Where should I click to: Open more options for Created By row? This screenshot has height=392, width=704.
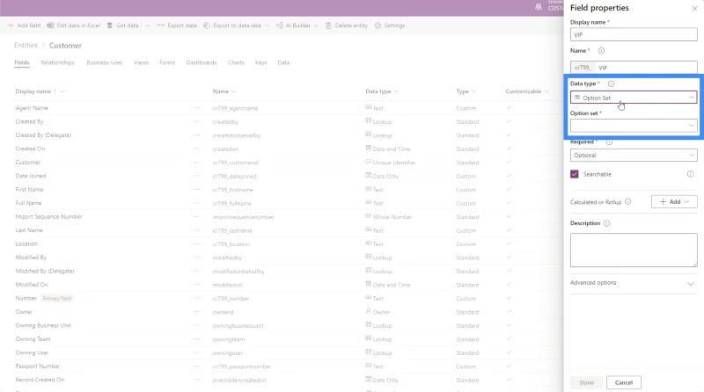point(196,121)
